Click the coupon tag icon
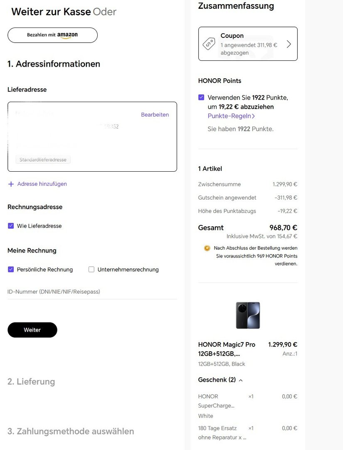 coord(209,44)
